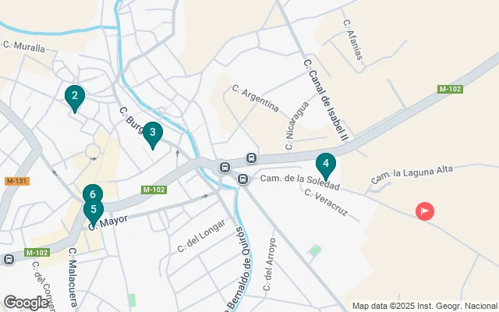Select M-102 shield near C. Afanias
Viewport: 499px width, 312px height.
[450, 89]
